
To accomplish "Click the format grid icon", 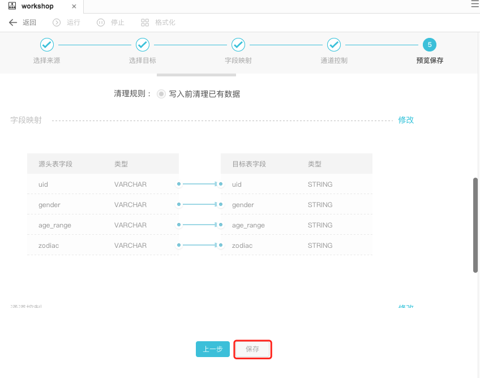I will pyautogui.click(x=145, y=23).
